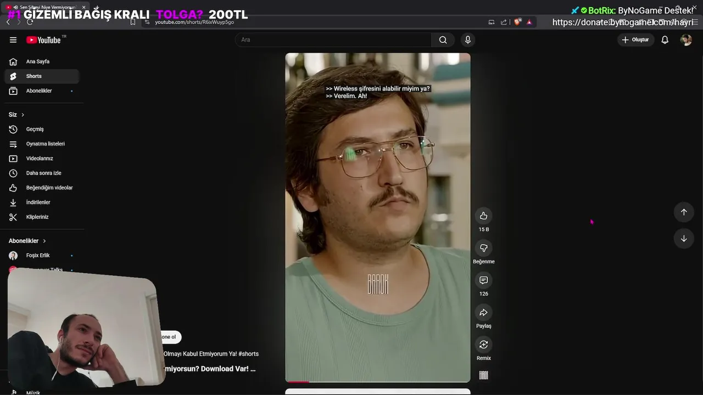Open the notifications bell
703x395 pixels.
tap(665, 39)
